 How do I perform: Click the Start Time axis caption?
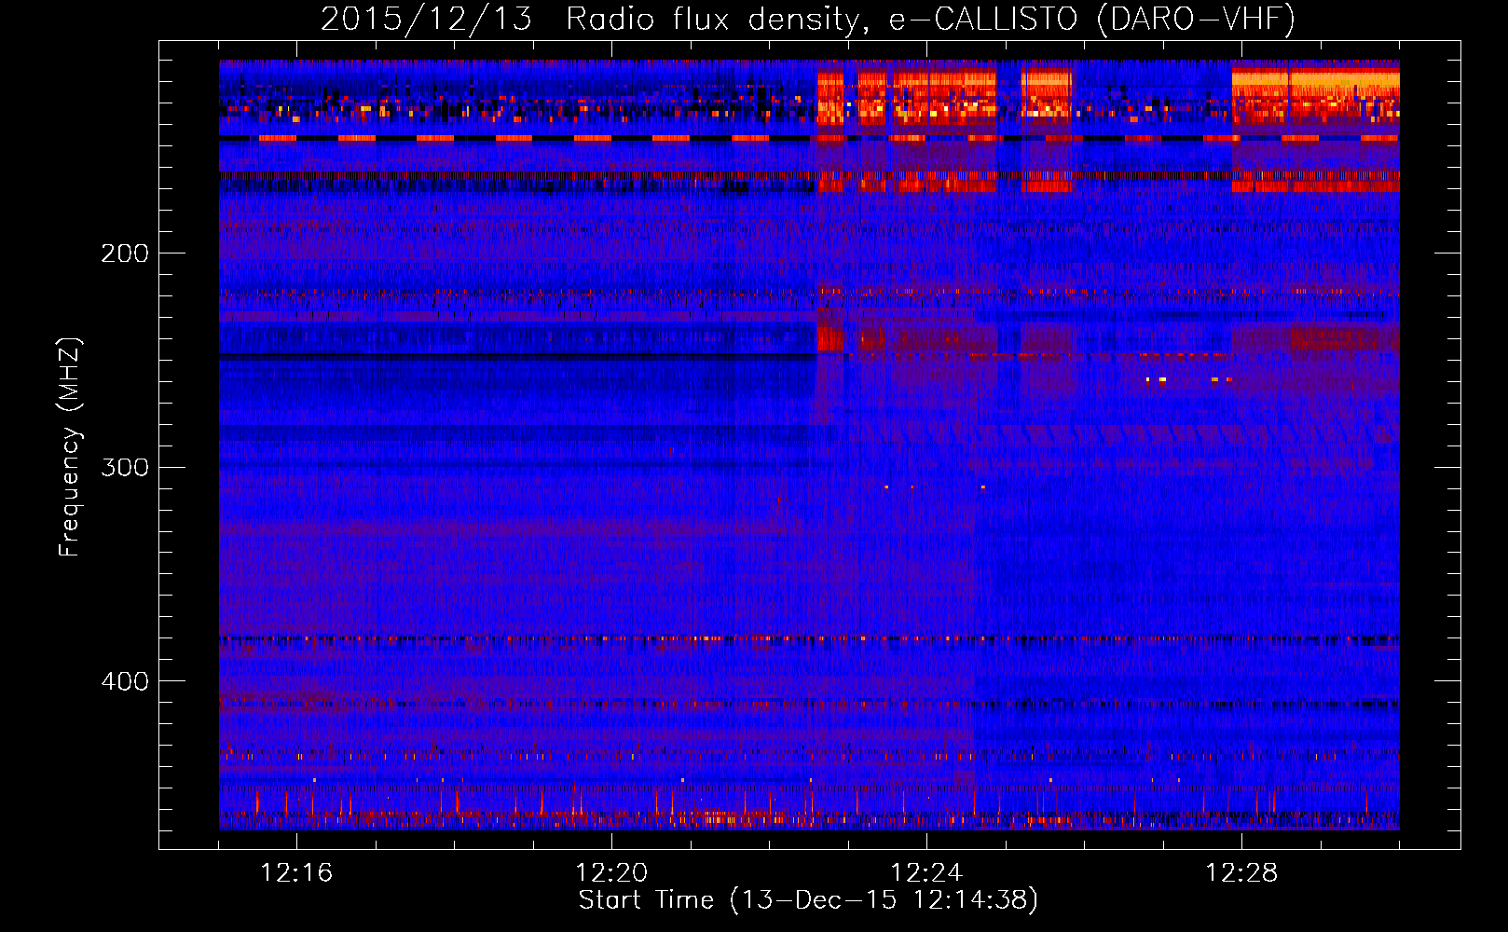[808, 900]
